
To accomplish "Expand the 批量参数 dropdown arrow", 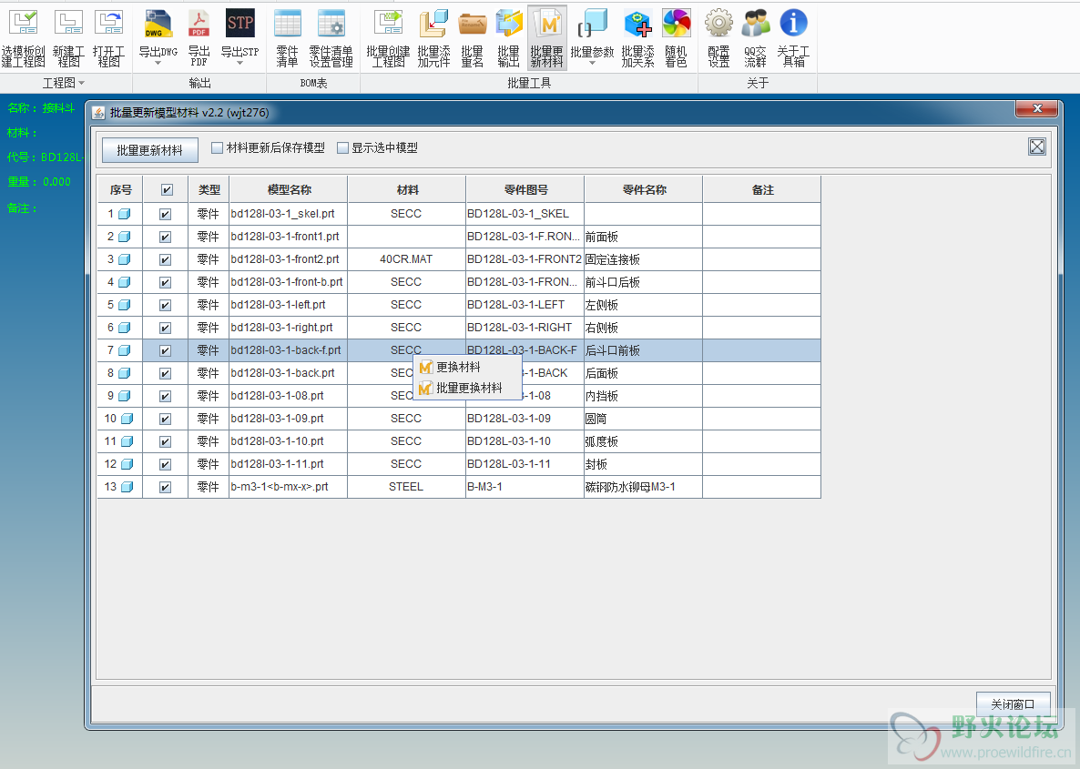I will [x=592, y=64].
